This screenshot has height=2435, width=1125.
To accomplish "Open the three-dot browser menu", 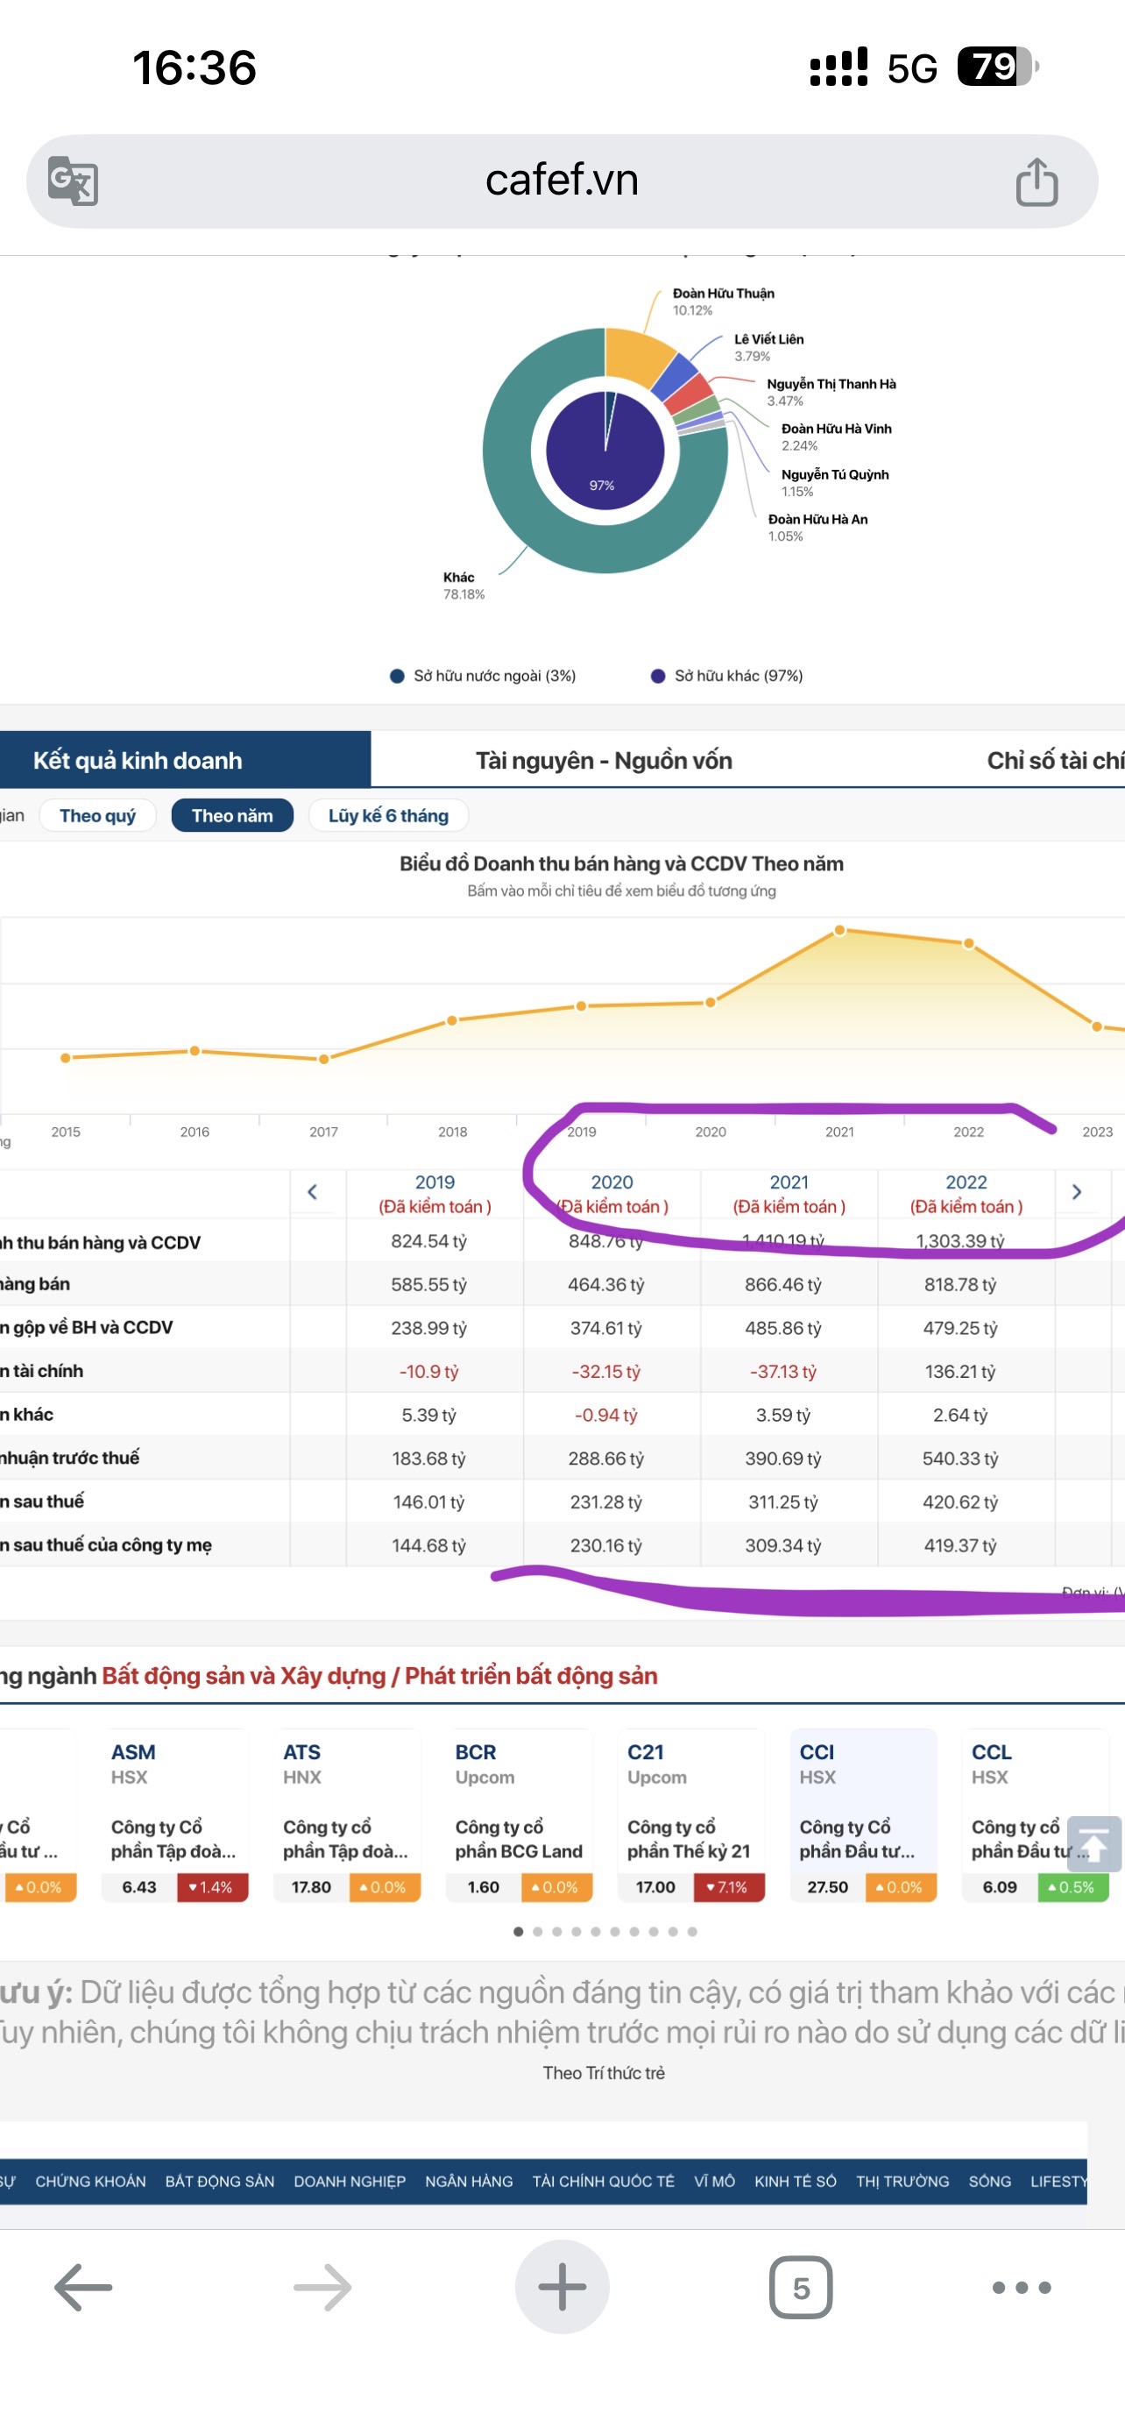I will (1021, 2287).
